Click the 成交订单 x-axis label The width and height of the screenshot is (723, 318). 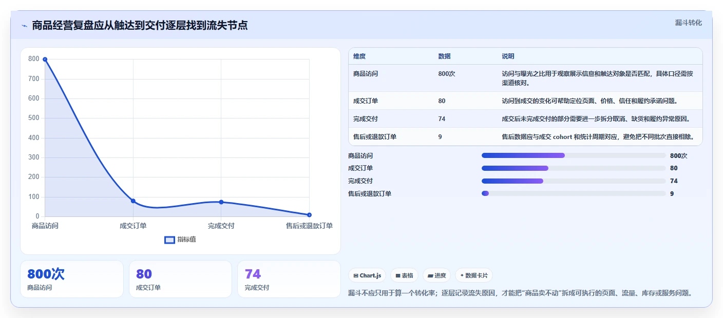133,226
